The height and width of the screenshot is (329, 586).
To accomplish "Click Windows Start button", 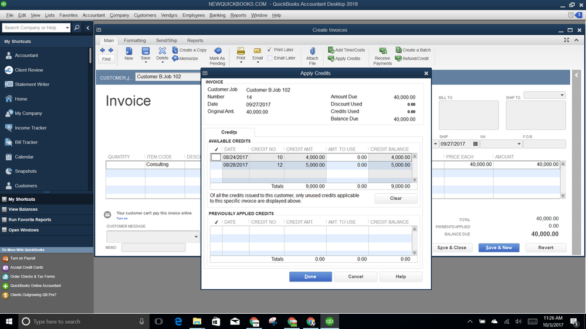I will pos(9,321).
